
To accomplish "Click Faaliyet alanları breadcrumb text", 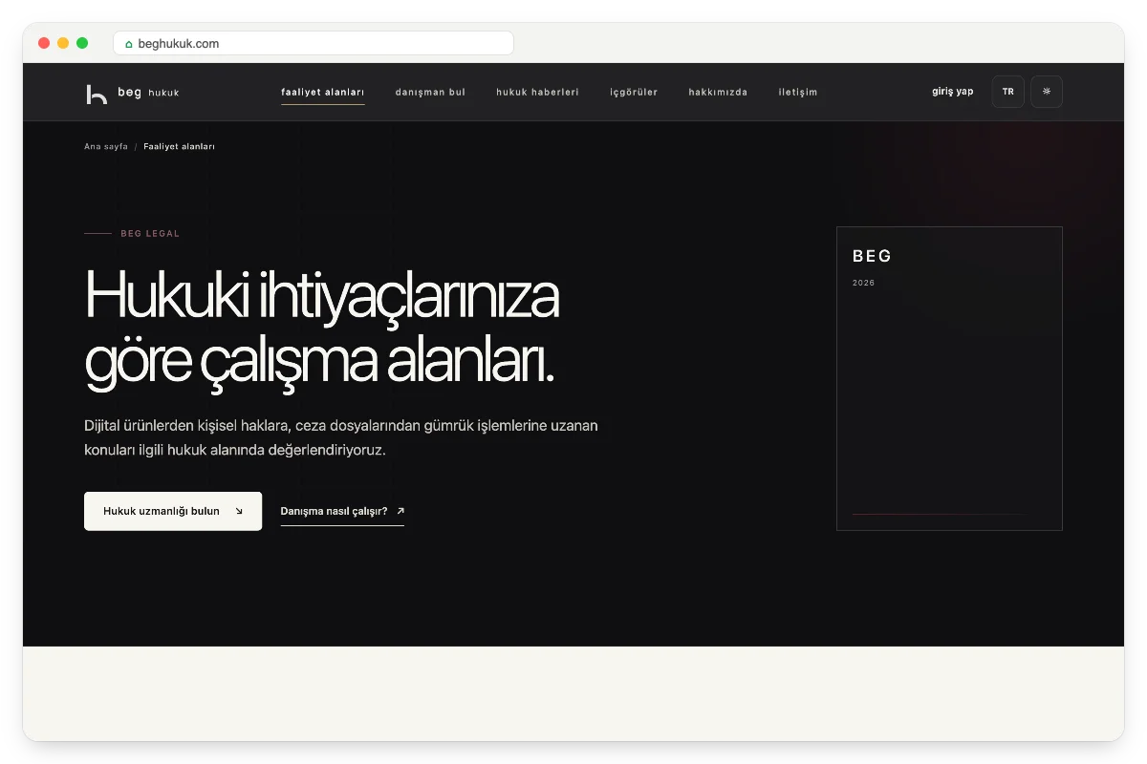I will pyautogui.click(x=179, y=147).
